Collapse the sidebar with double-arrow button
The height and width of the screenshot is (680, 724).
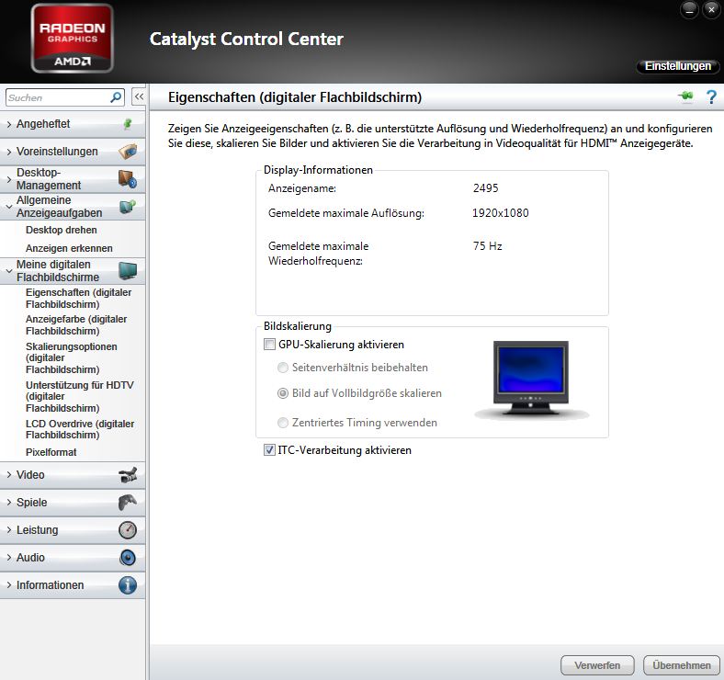(x=139, y=97)
